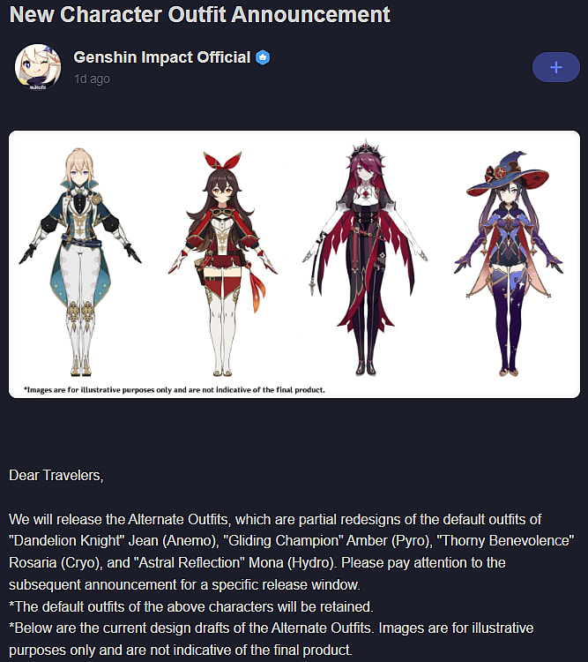Click the text "Dandelion Knight" Jean (Anemo)
The width and height of the screenshot is (588, 662).
114,541
